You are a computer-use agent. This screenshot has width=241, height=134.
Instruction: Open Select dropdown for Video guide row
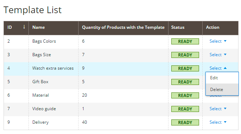(x=218, y=109)
